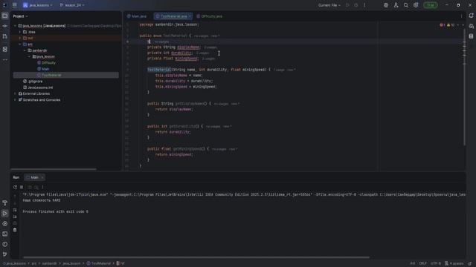Stop the running process in Run panel
The image size is (476, 267).
(x=22, y=187)
